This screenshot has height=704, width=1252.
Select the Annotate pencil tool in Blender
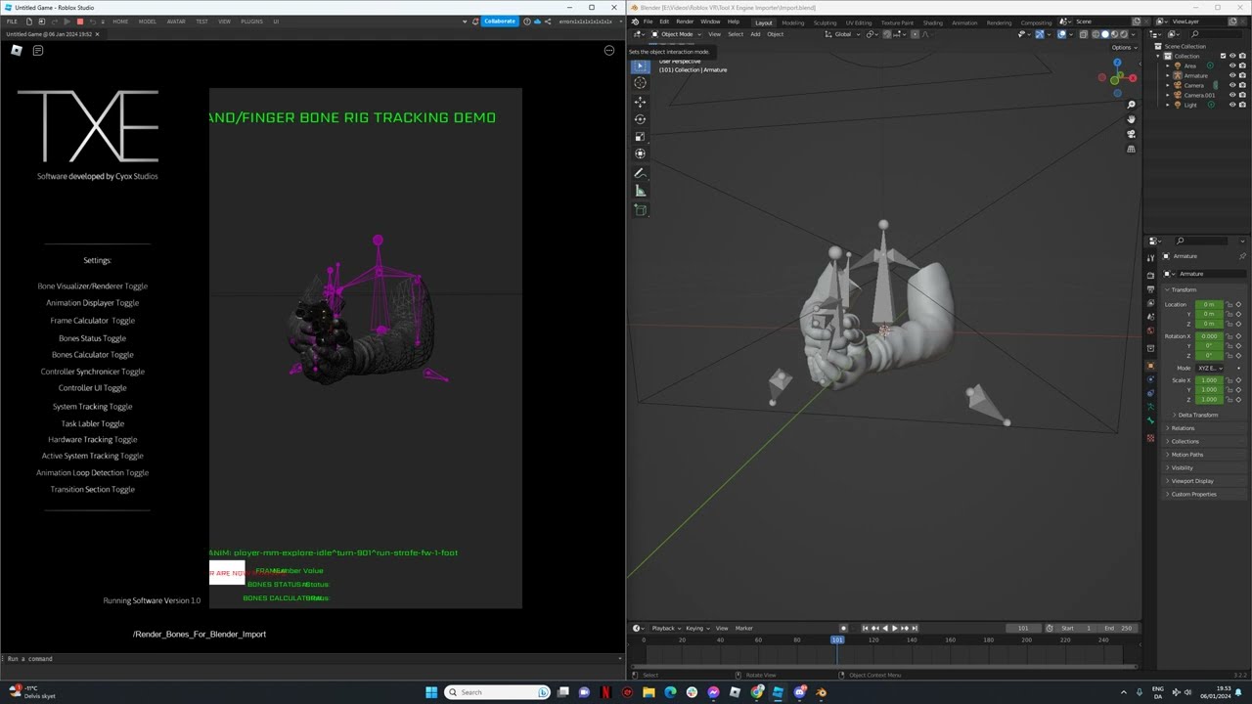point(640,173)
